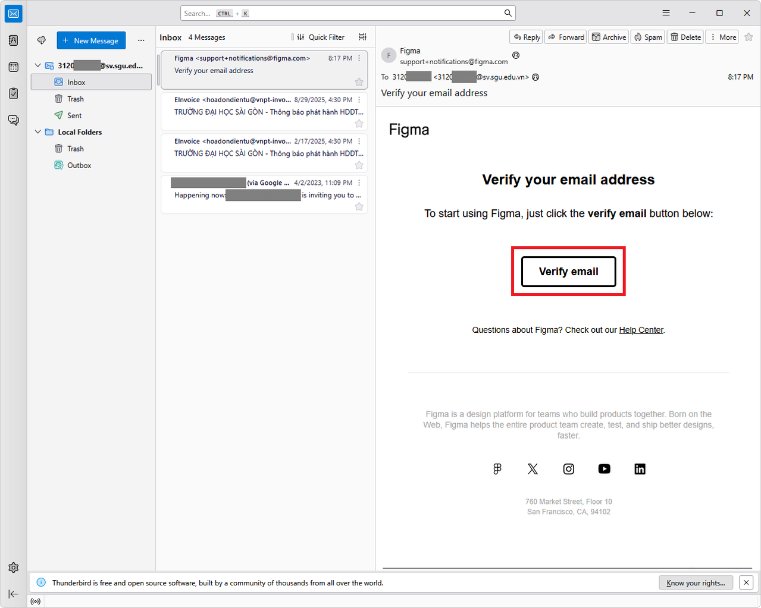761x608 pixels.
Task: Open Figma's YouTube link
Action: (605, 469)
